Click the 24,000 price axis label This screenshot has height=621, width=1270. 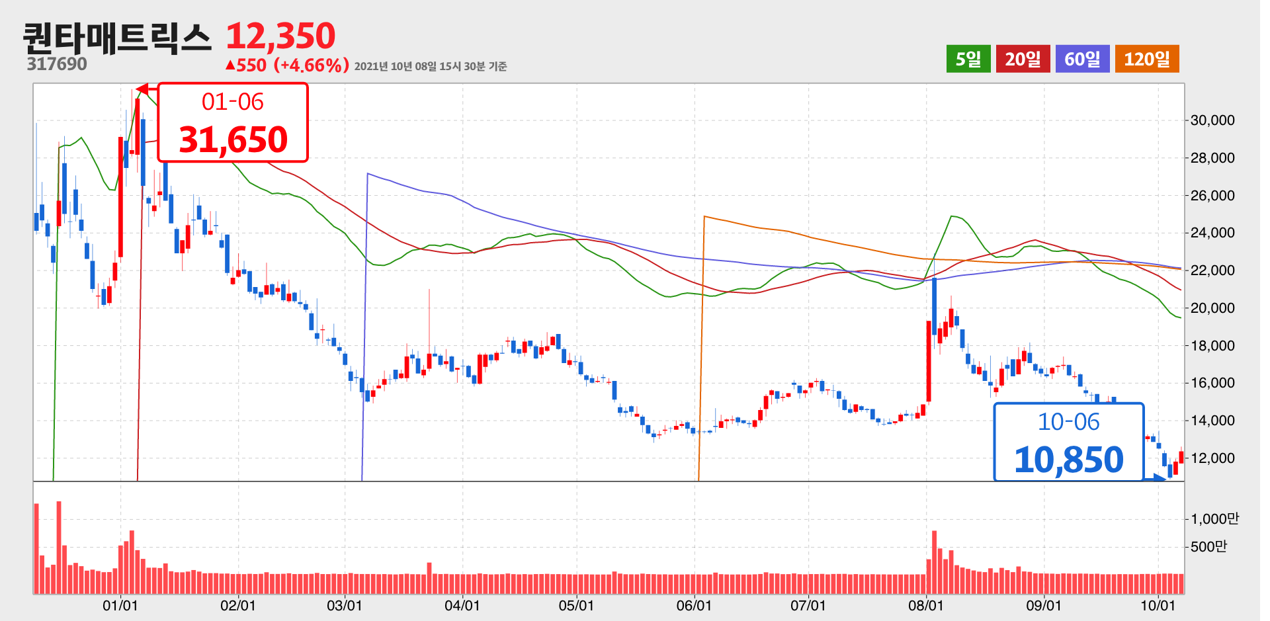tap(1212, 233)
